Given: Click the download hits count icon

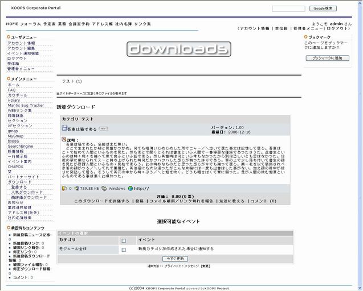Looking at the screenshot, I should 64,188.
